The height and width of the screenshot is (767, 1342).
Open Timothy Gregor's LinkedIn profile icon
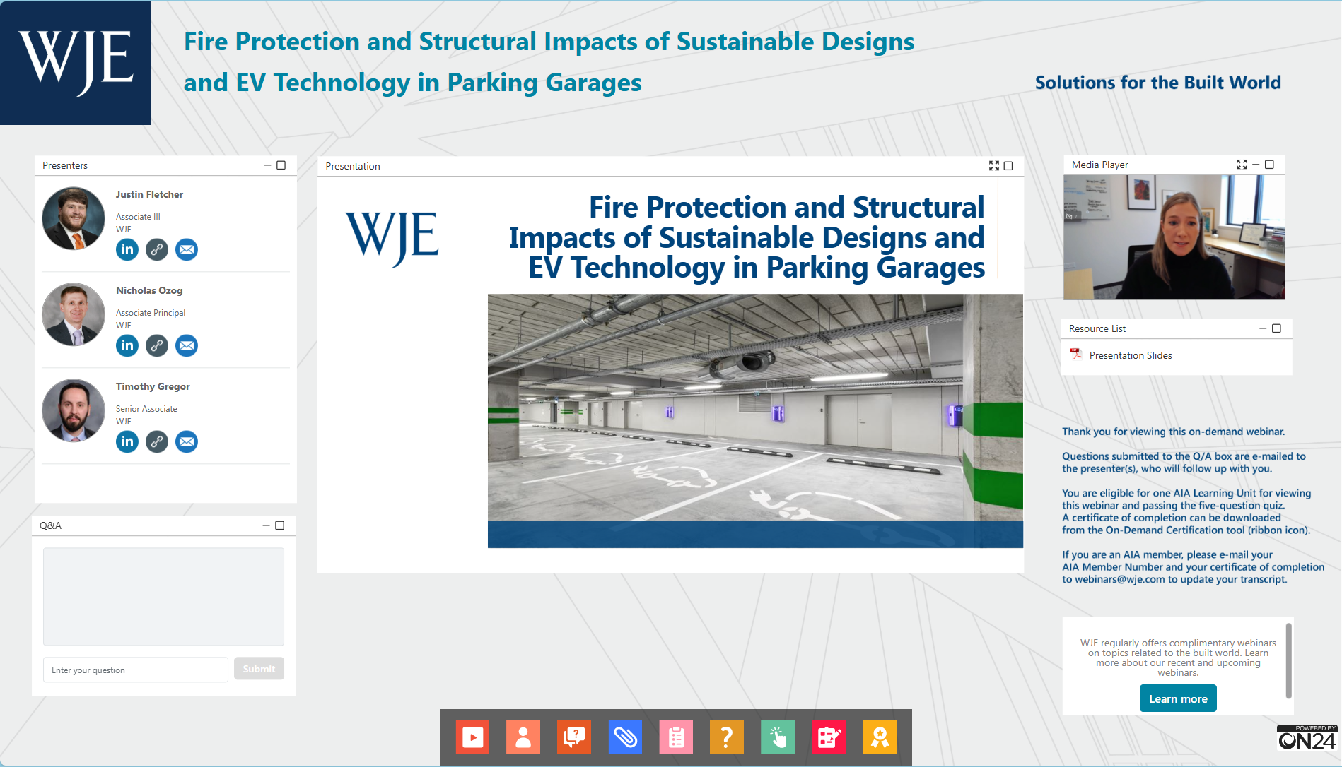click(127, 441)
